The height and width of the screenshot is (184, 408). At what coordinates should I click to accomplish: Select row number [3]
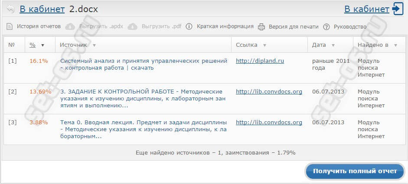[x=13, y=122]
